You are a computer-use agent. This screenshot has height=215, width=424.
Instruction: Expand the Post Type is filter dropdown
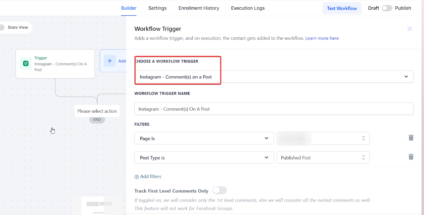(204, 157)
